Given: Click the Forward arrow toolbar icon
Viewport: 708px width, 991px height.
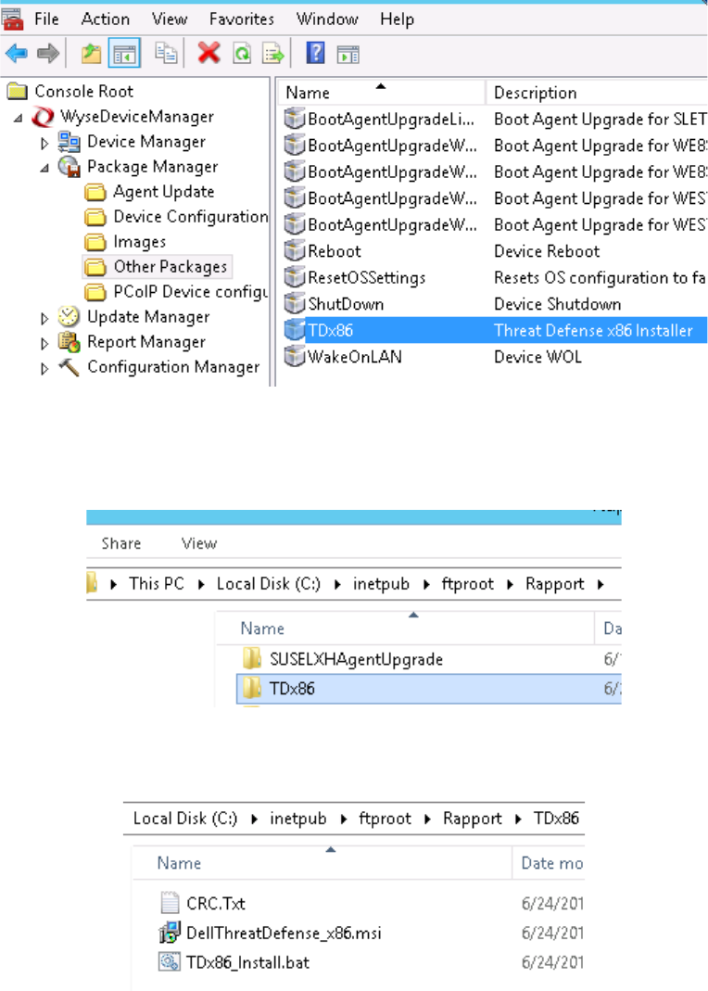Looking at the screenshot, I should [x=48, y=53].
